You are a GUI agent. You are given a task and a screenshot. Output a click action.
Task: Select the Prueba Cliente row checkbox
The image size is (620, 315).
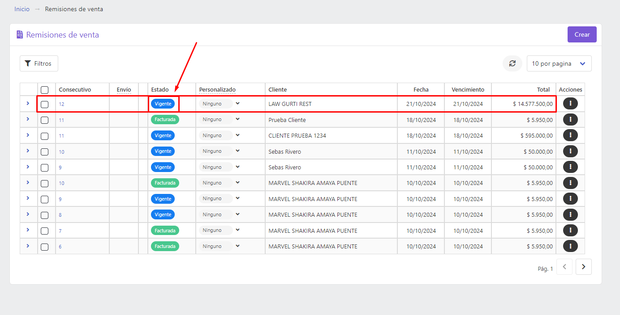(44, 120)
